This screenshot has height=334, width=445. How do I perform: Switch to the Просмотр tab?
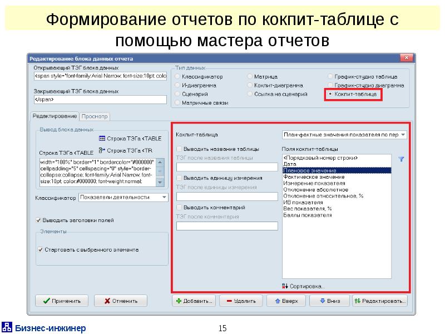click(x=95, y=116)
